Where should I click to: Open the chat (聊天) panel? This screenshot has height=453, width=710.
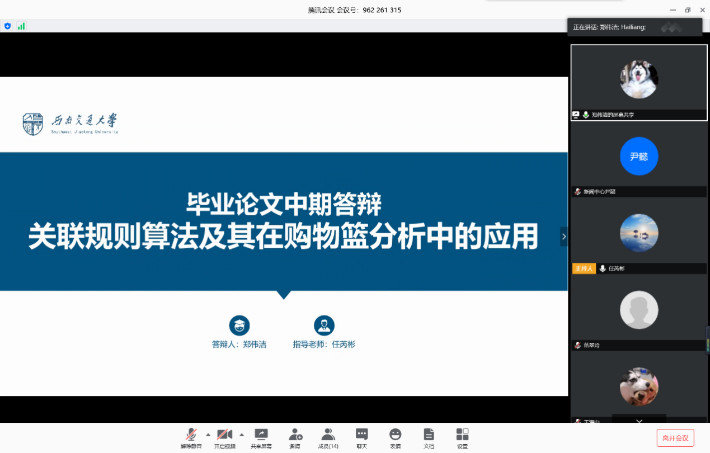tap(362, 437)
